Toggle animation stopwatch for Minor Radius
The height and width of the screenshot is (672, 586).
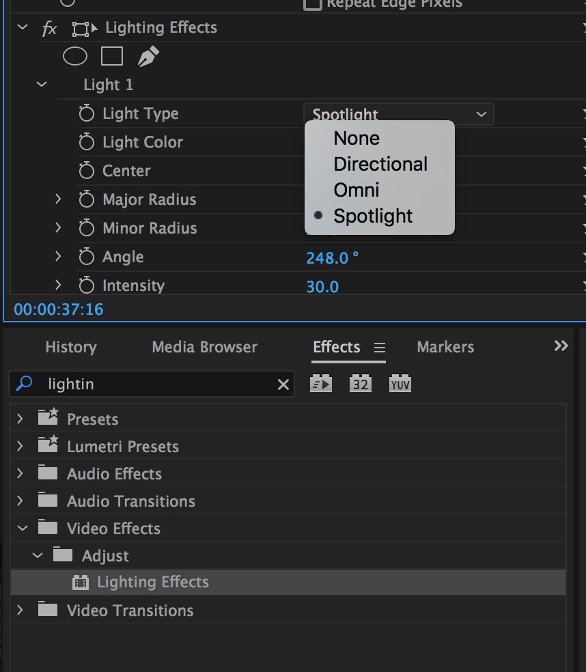tap(87, 228)
